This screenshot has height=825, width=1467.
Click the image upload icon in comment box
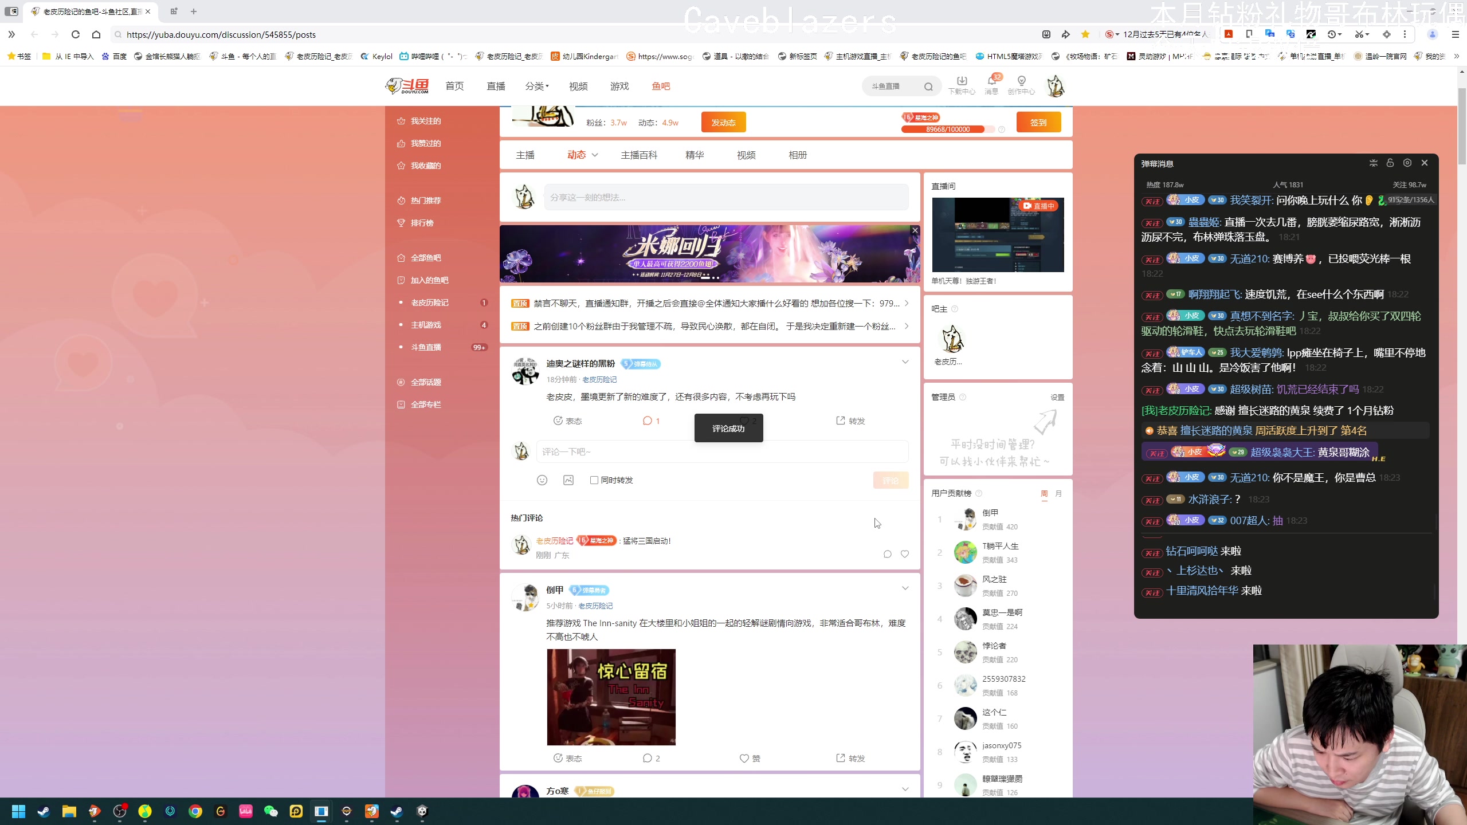pos(568,480)
